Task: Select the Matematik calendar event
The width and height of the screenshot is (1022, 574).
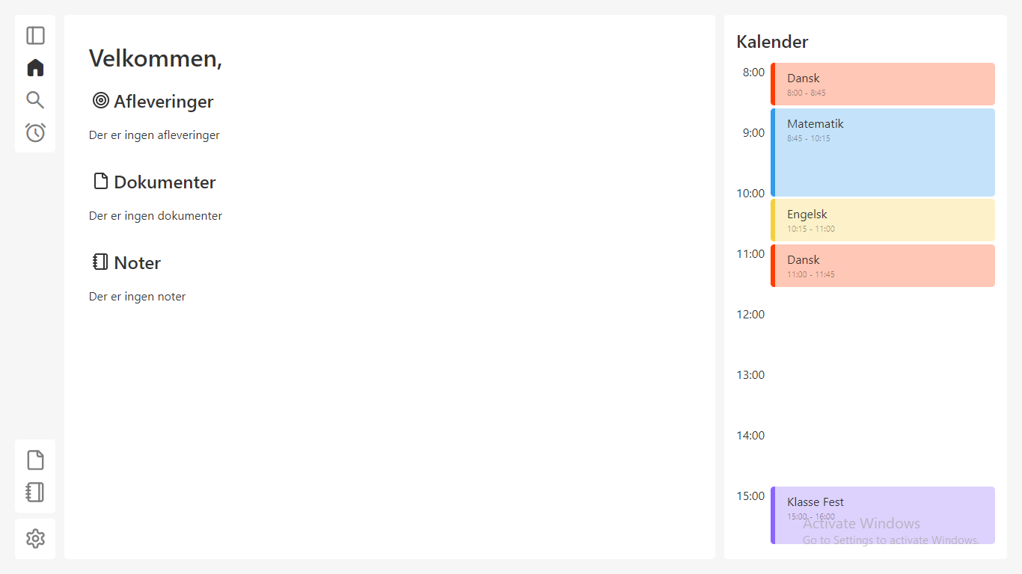Action: [883, 152]
